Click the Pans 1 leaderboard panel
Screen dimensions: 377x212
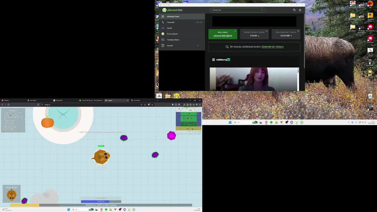click(x=13, y=120)
